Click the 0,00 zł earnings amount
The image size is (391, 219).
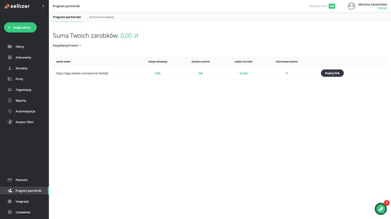pyautogui.click(x=129, y=36)
